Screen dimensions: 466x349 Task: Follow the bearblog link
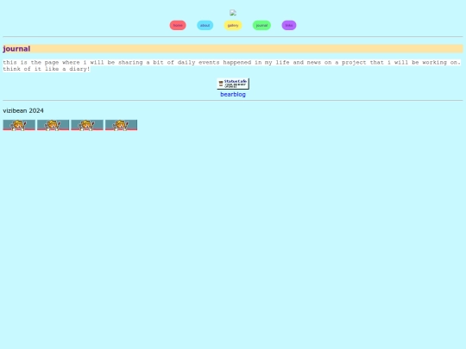click(233, 95)
